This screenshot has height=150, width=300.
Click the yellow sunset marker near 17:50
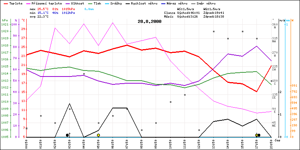257,135
